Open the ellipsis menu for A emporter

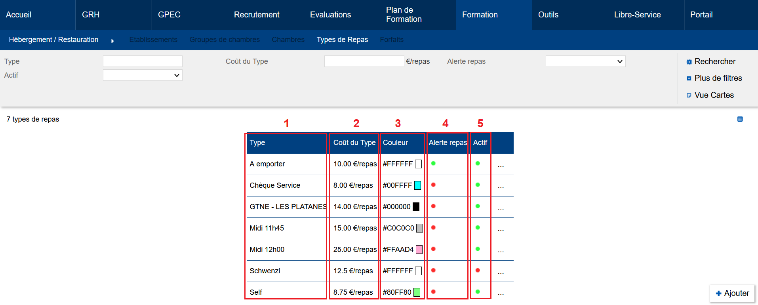[x=501, y=165]
